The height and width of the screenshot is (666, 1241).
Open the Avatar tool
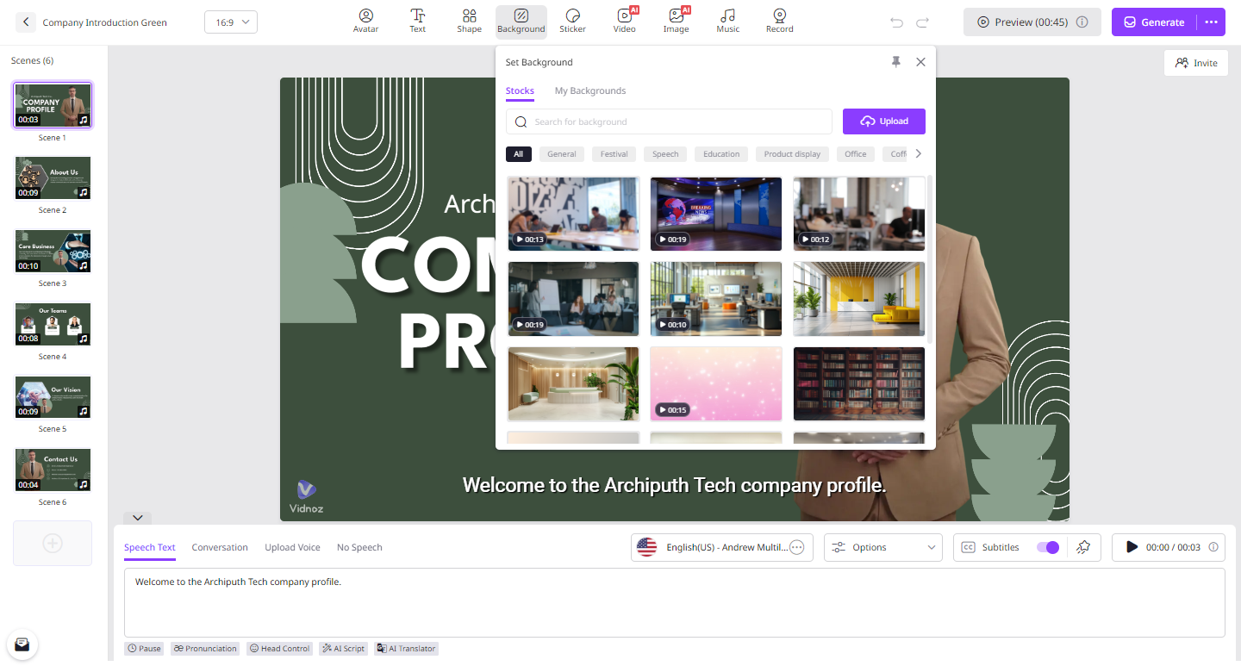pos(365,22)
